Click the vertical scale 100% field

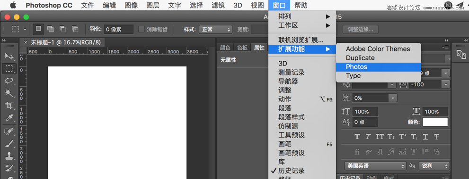pyautogui.click(x=365, y=112)
